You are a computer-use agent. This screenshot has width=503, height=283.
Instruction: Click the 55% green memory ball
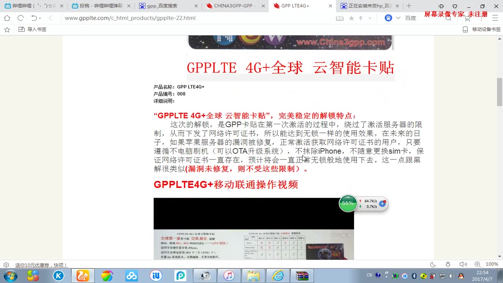(x=348, y=203)
